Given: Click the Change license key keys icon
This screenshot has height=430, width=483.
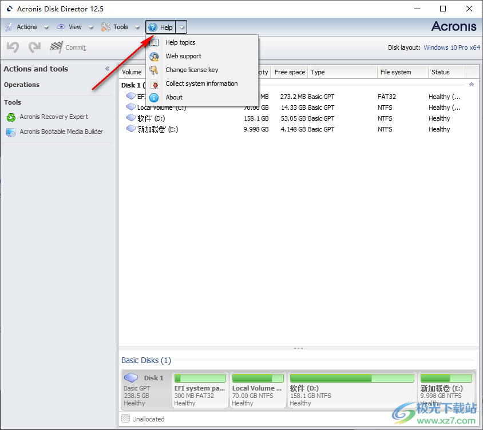Looking at the screenshot, I should click(x=154, y=70).
